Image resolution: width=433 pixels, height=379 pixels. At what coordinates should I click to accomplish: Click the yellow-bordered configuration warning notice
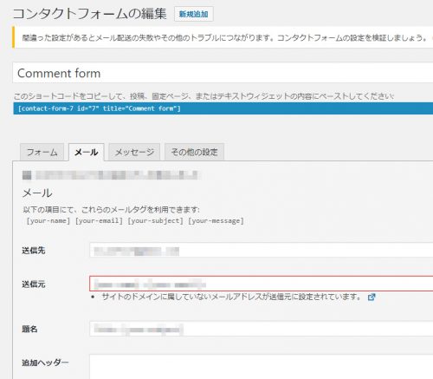tap(223, 37)
